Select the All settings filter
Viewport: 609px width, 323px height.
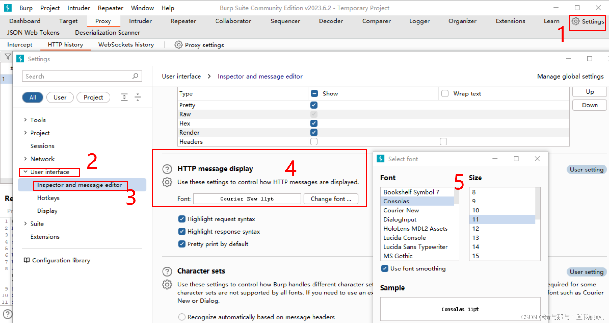pos(33,97)
